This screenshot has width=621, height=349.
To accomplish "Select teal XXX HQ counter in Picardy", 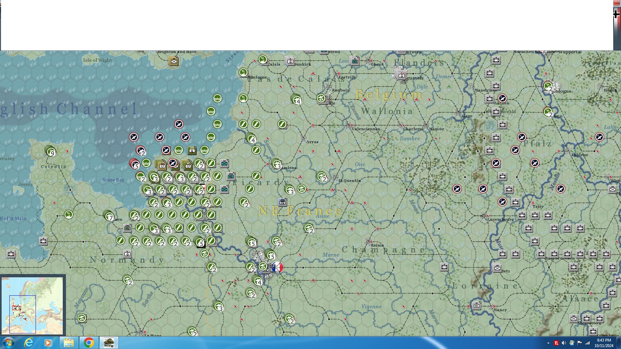I will [231, 176].
